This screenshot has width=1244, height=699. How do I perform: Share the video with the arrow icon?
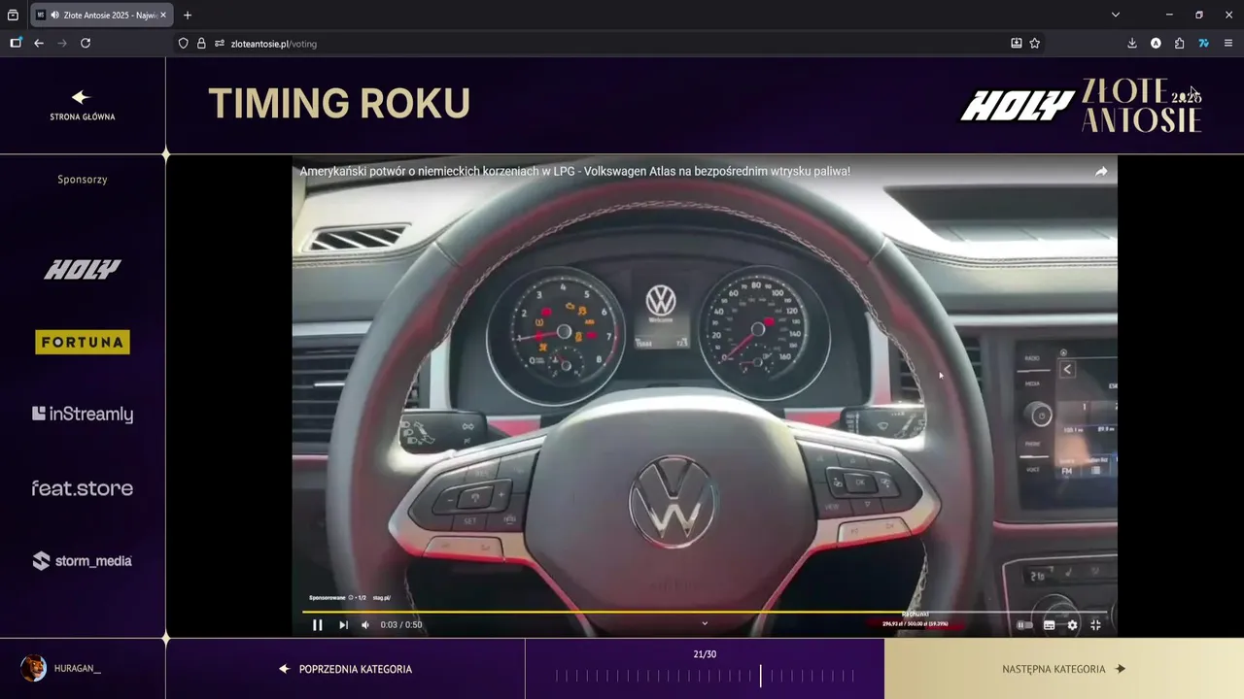(1101, 172)
